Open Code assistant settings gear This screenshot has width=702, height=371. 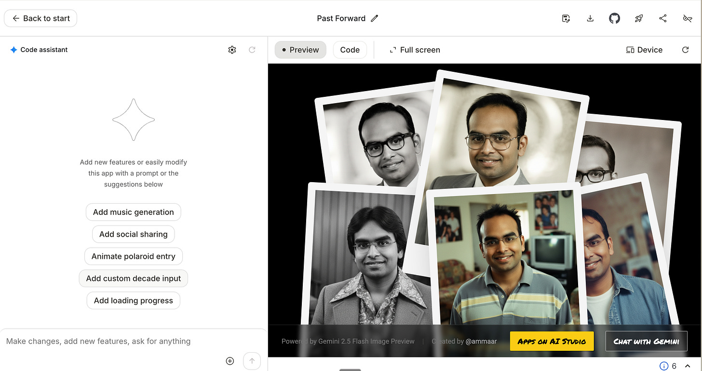pos(232,50)
